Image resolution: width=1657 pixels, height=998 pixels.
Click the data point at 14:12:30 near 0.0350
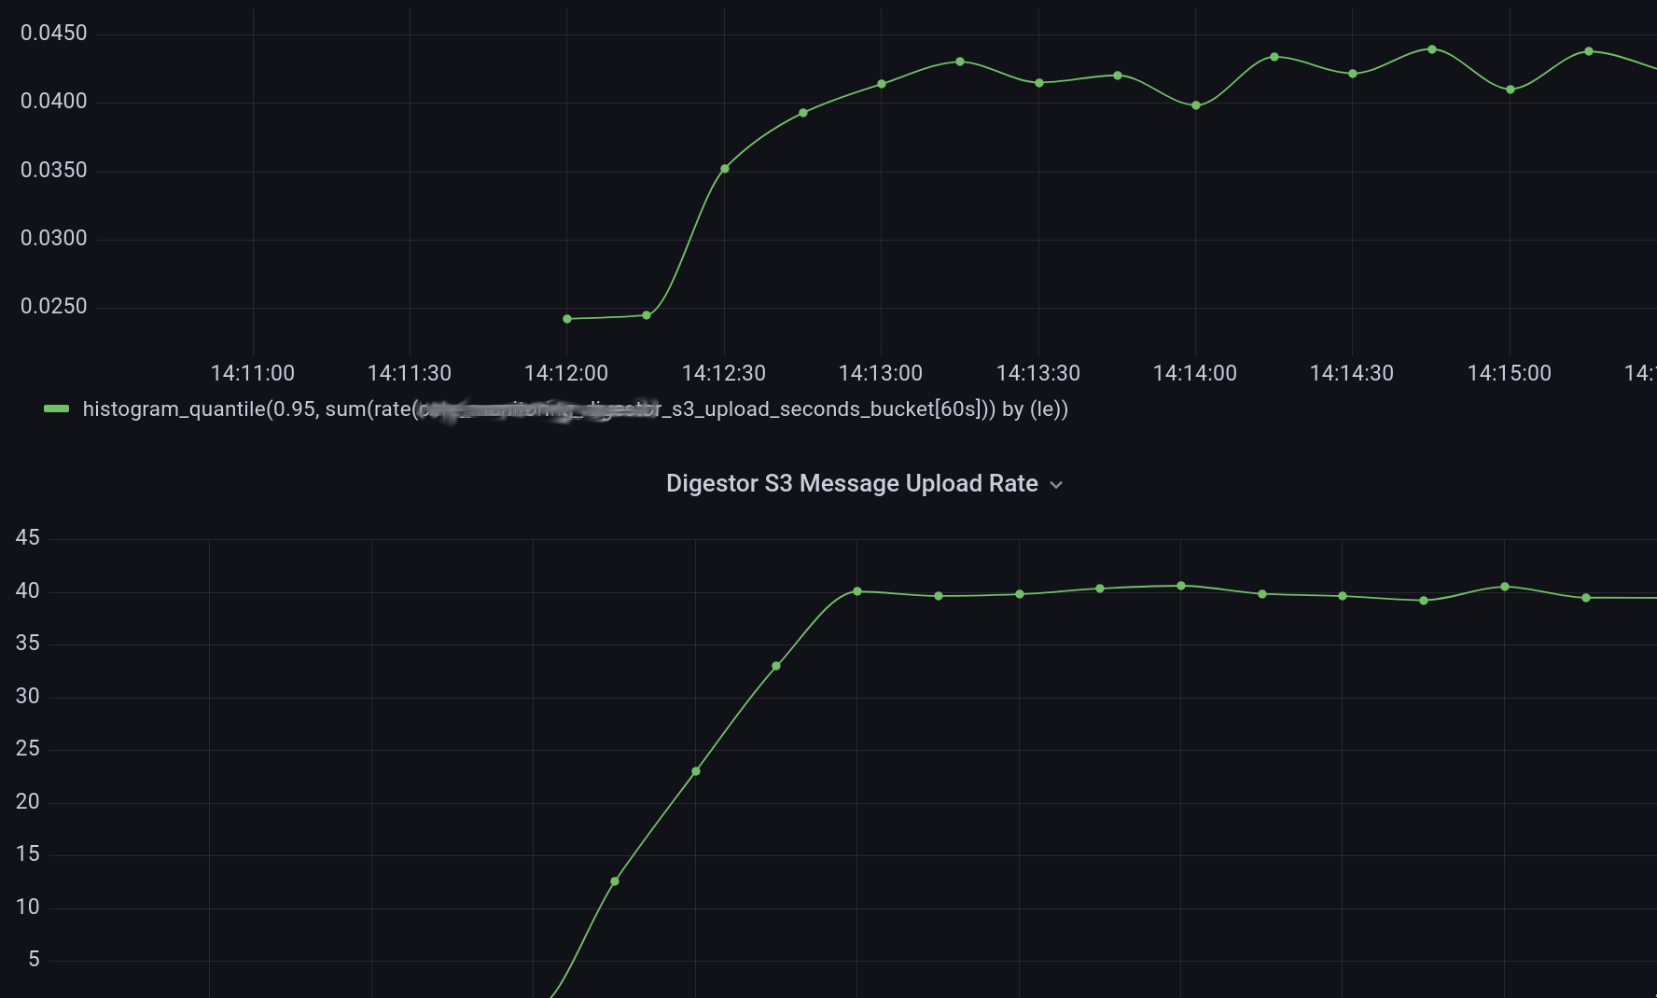pyautogui.click(x=725, y=169)
